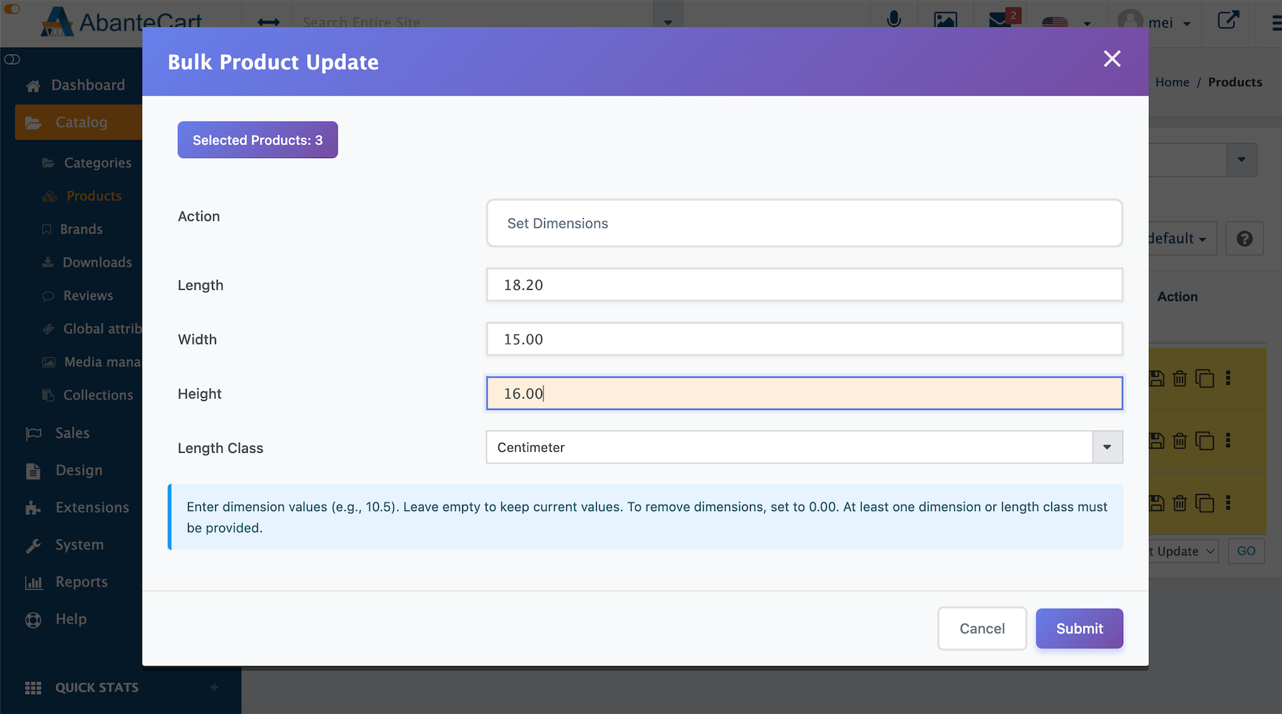This screenshot has width=1282, height=714.
Task: Toggle the orange switch at top-left corner
Action: 12,9
